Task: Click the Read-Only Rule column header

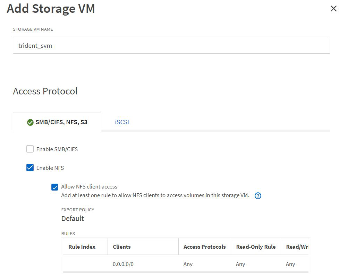Action: click(256, 247)
